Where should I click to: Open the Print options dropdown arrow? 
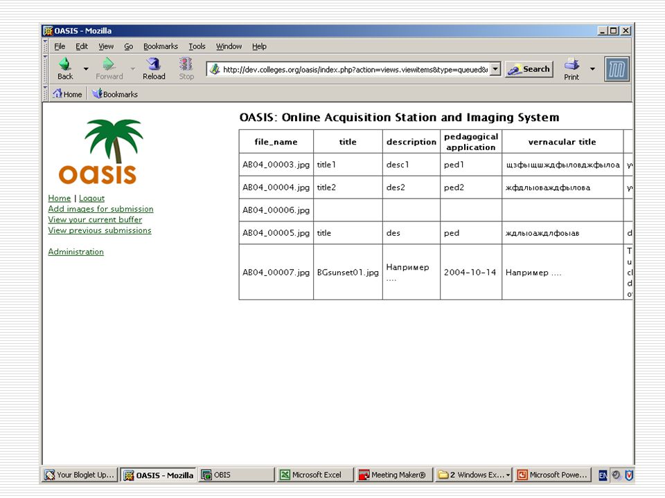coord(592,68)
